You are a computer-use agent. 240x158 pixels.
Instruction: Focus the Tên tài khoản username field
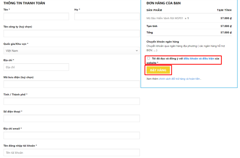pyautogui.click(x=72, y=153)
